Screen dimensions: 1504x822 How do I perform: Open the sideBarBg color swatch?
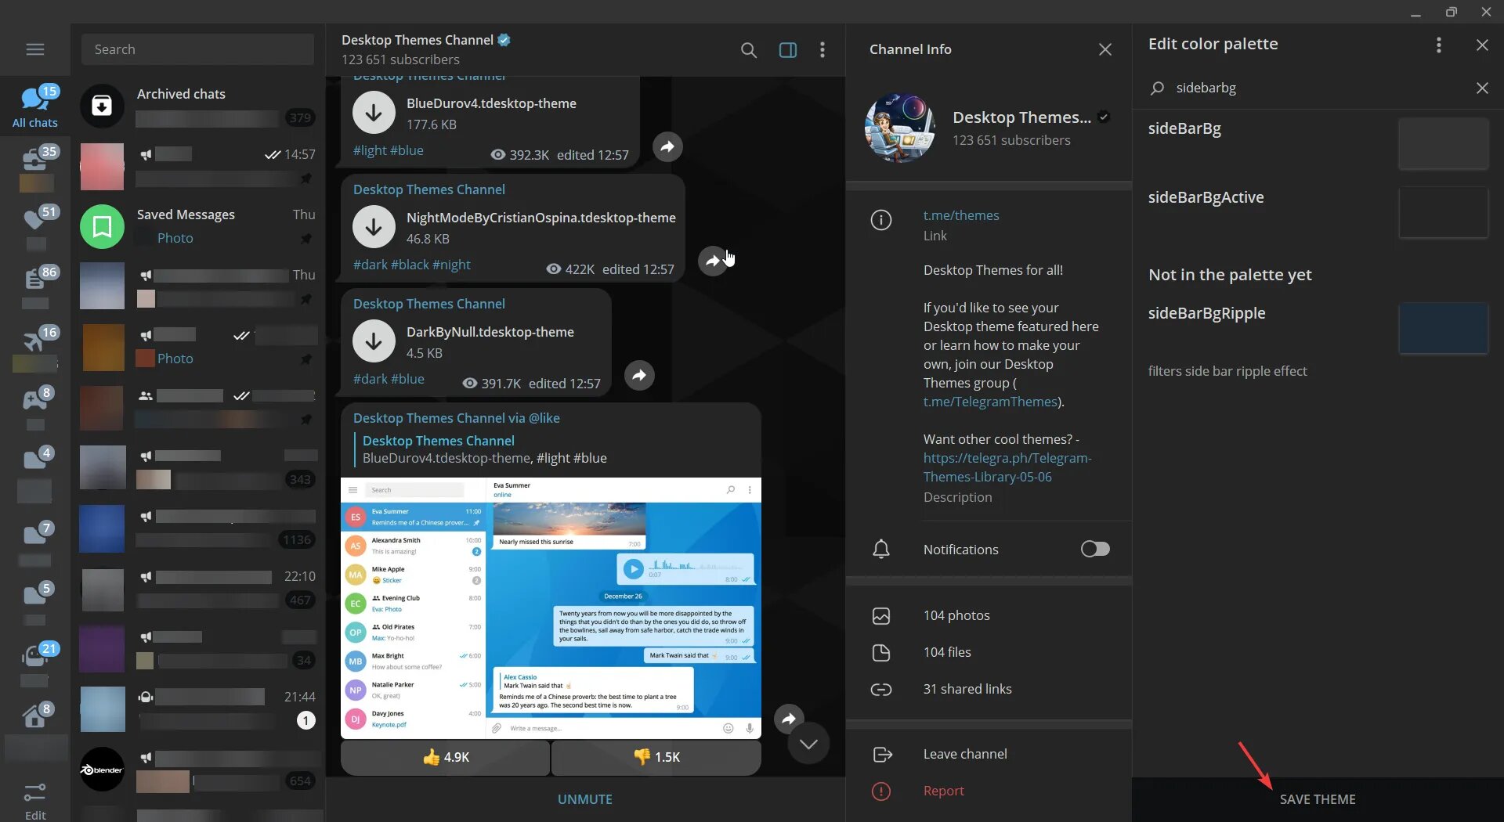(1443, 144)
